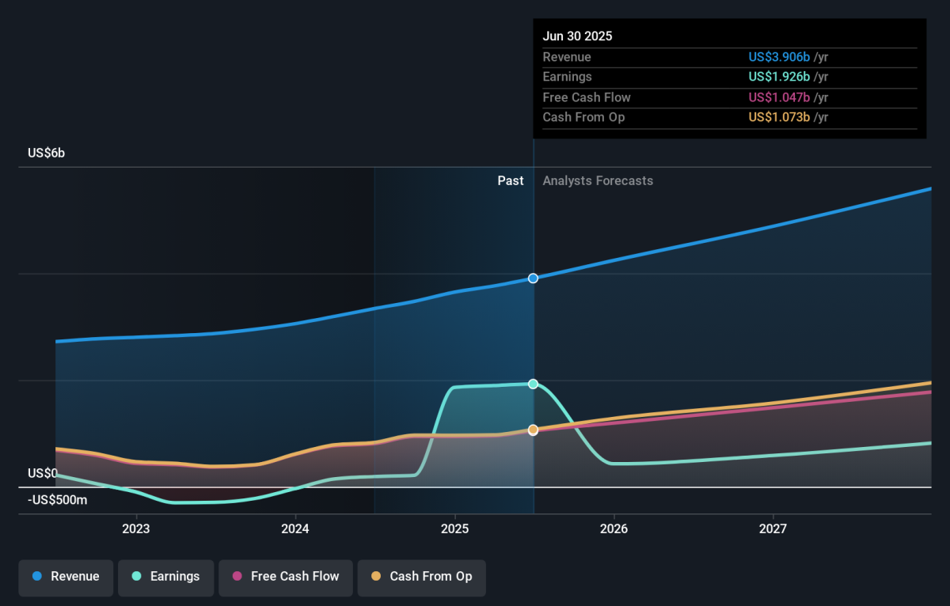Select the Earnings data point marker on chart

click(x=533, y=384)
